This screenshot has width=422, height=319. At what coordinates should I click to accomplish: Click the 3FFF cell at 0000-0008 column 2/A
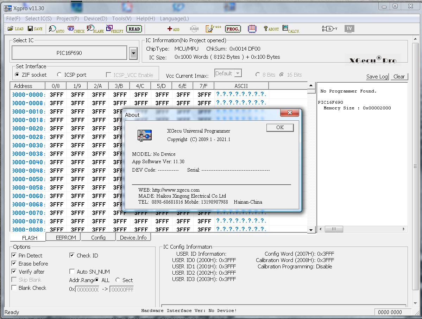(x=99, y=103)
